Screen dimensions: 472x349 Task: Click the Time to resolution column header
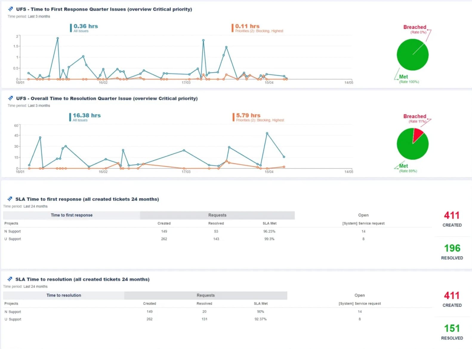tap(64, 295)
